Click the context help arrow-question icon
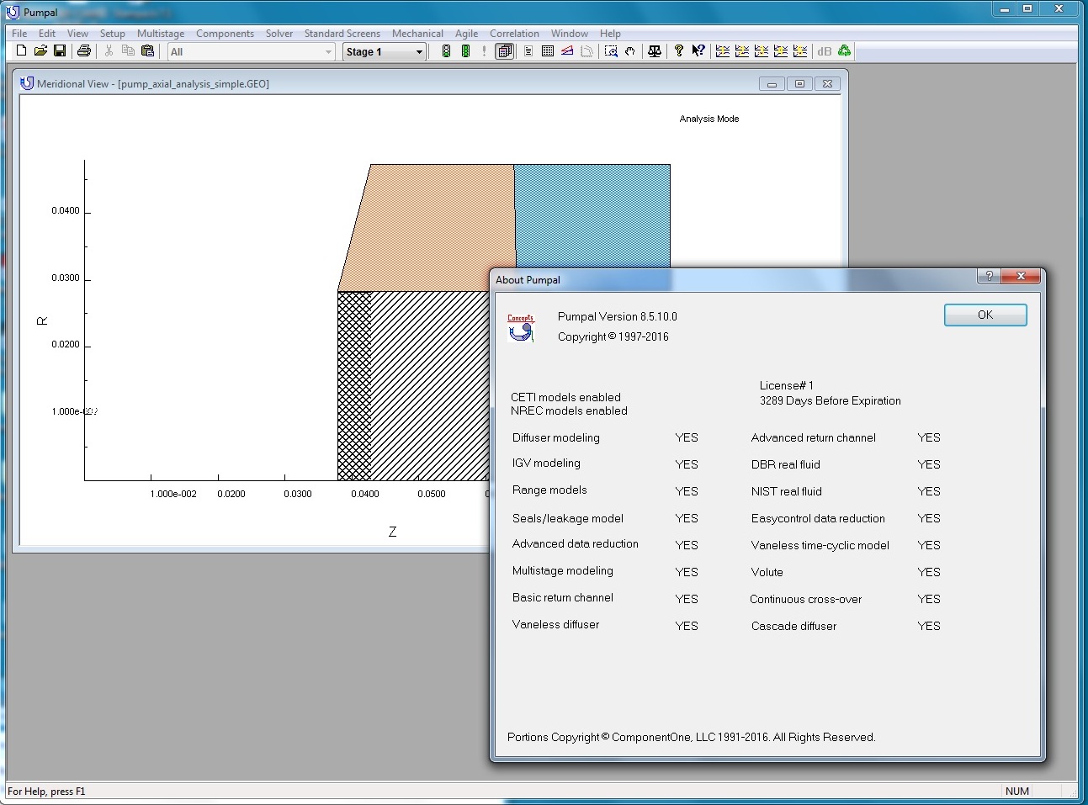Viewport: 1088px width, 805px height. click(x=698, y=51)
